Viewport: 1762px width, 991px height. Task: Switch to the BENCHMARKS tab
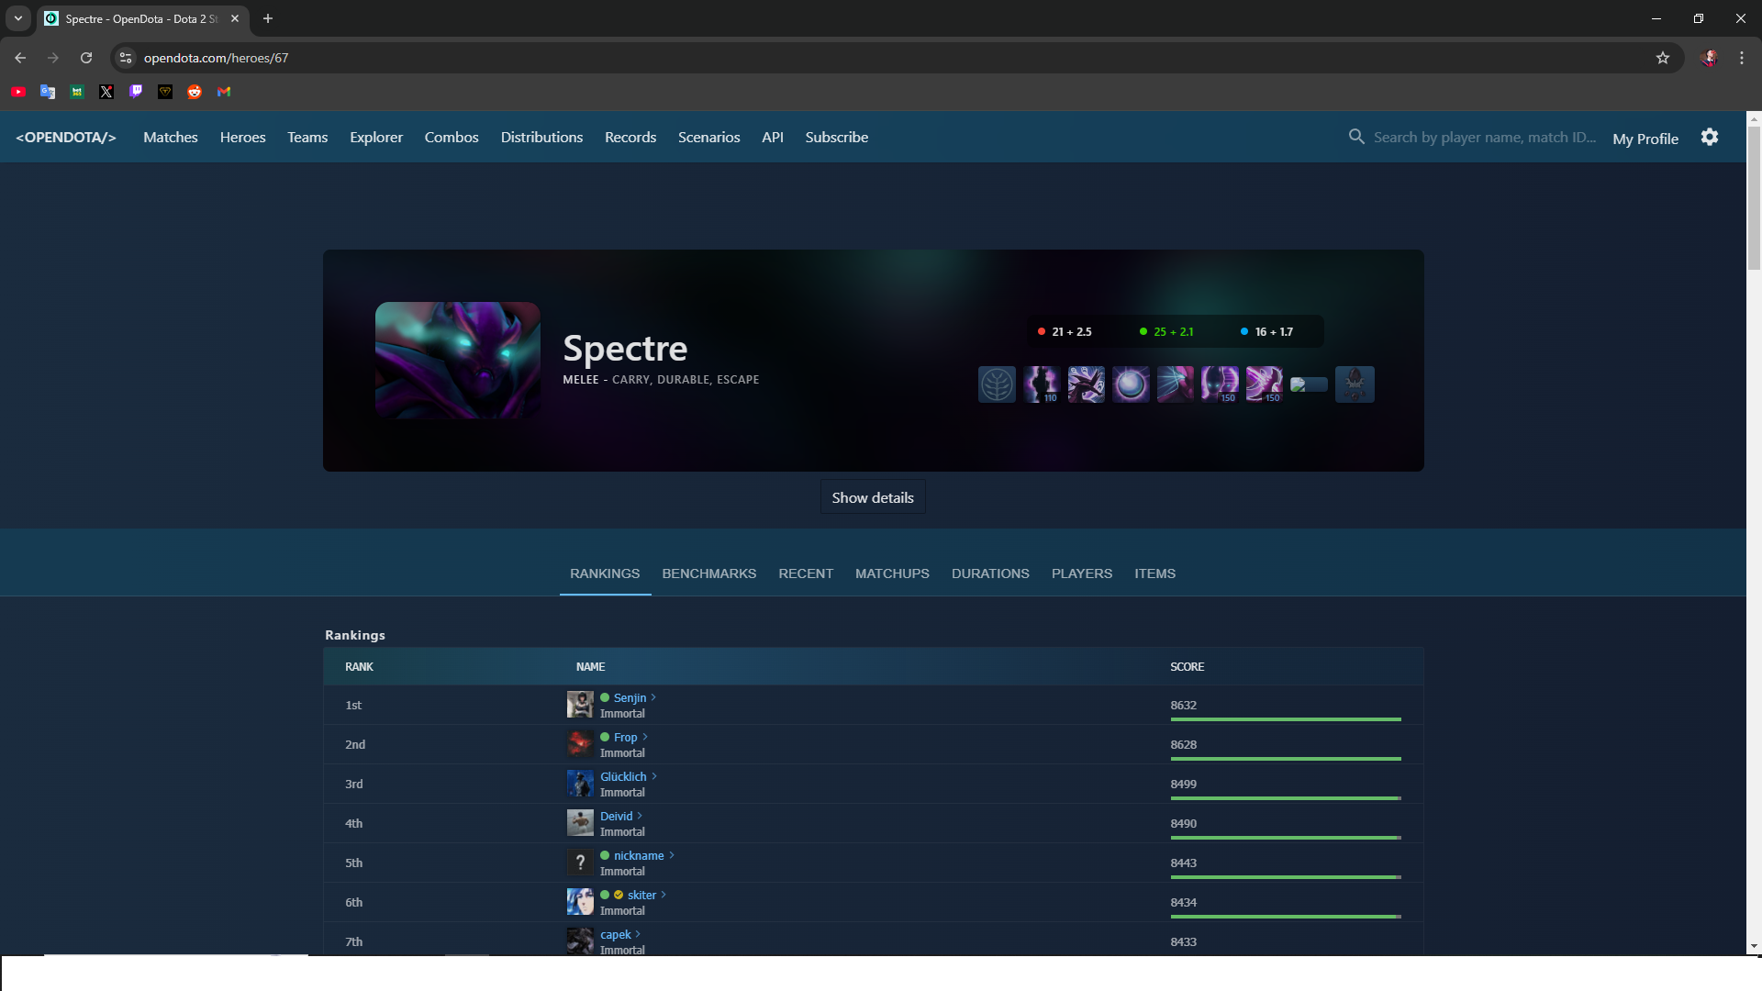[708, 573]
